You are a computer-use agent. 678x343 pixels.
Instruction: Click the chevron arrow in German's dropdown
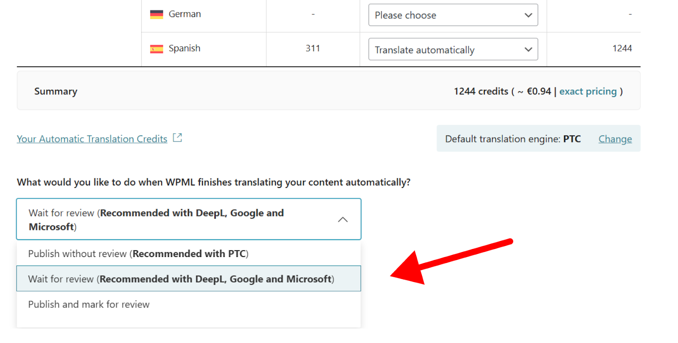click(x=528, y=15)
